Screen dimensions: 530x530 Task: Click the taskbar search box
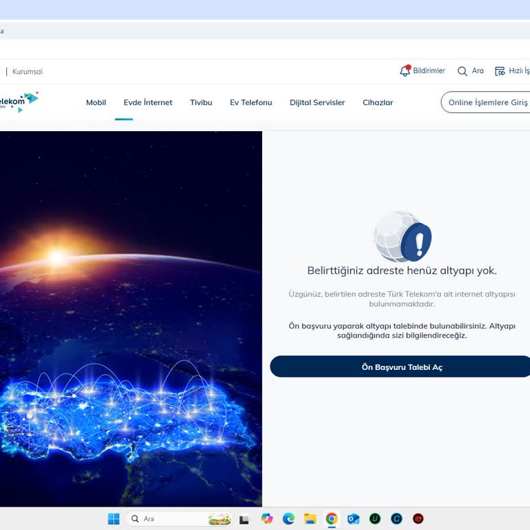(179, 518)
